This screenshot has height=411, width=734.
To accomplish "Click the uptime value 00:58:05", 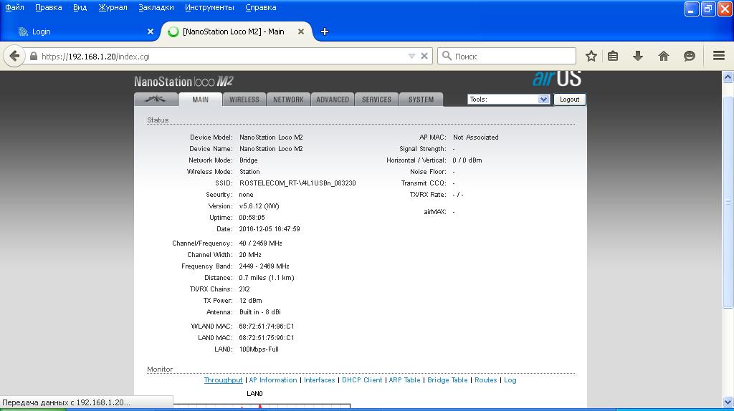I will click(x=252, y=218).
